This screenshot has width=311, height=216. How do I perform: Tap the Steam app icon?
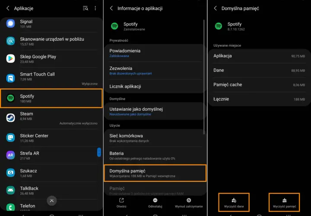(x=10, y=118)
